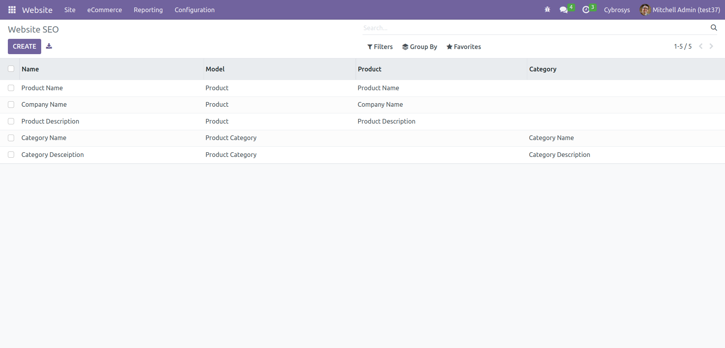This screenshot has height=348, width=725.
Task: Click the import records download icon
Action: (x=49, y=46)
